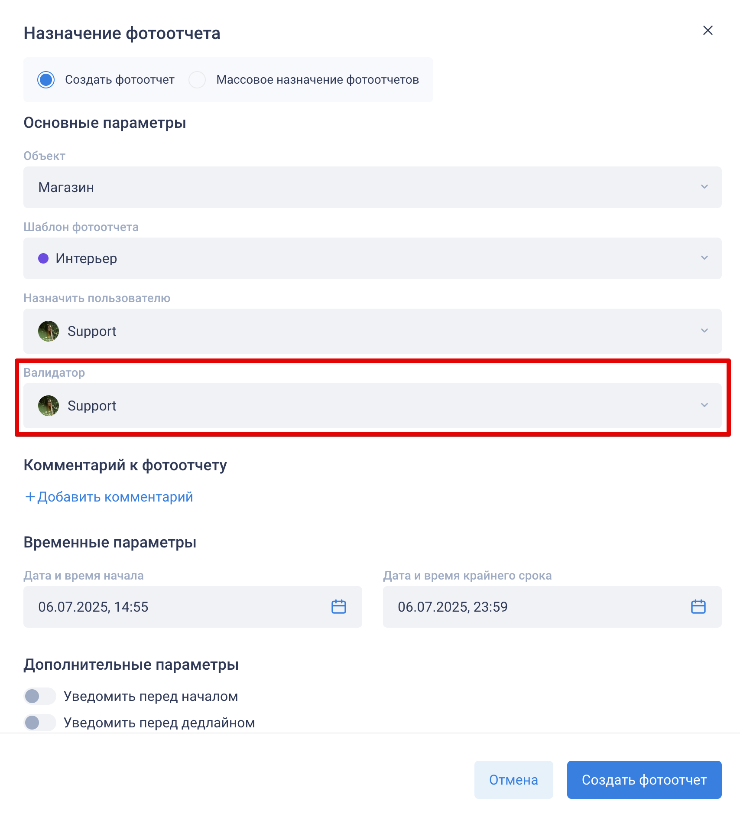Viewport: 740px width, 821px height.
Task: Expand the Валидатор dropdown
Action: 373,406
